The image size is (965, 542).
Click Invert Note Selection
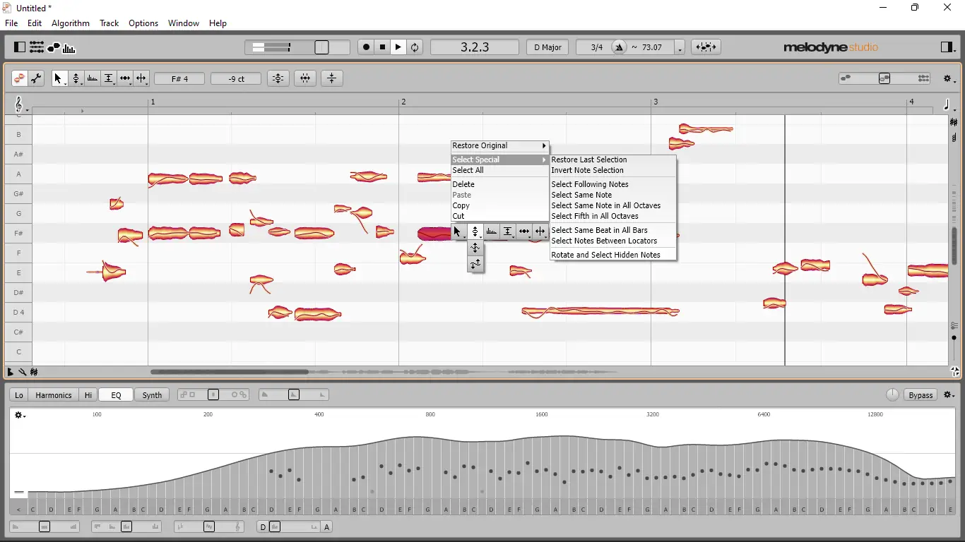613,170
